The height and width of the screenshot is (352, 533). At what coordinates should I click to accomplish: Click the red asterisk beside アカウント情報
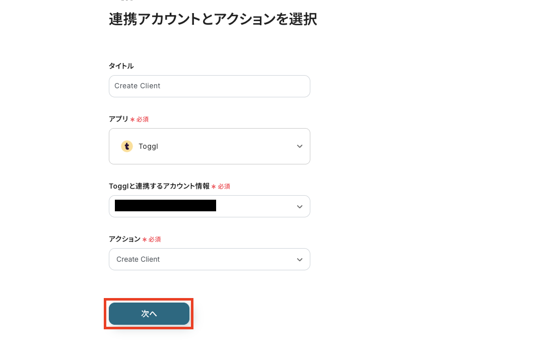point(214,187)
